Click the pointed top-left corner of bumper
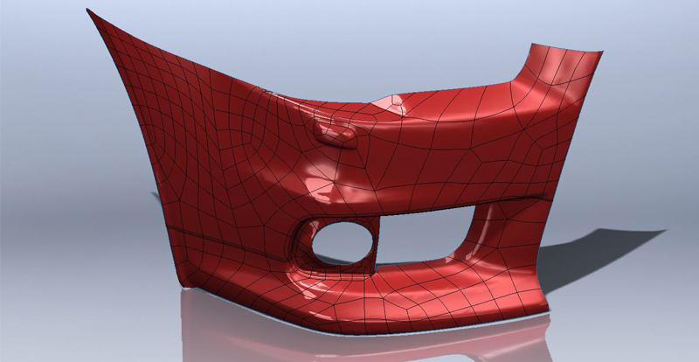Image resolution: width=699 pixels, height=362 pixels. 89,12
